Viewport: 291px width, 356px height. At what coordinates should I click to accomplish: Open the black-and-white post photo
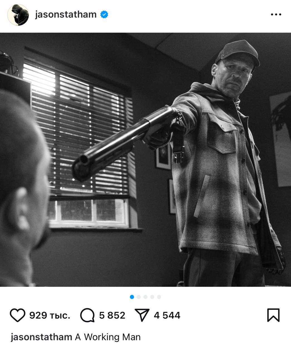click(x=145, y=160)
